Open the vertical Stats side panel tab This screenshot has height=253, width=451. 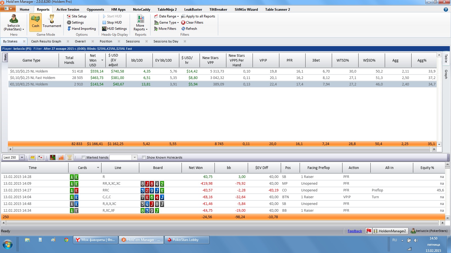(x=5, y=58)
